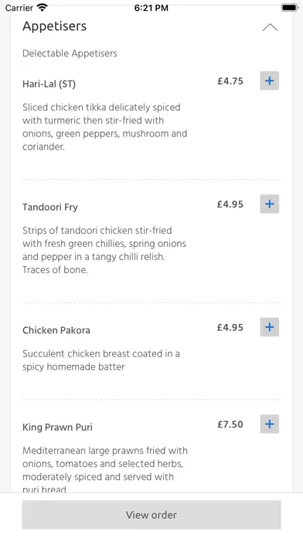Image resolution: width=303 pixels, height=537 pixels.
Task: Open the King Prawn Puri item name
Action: tap(57, 427)
